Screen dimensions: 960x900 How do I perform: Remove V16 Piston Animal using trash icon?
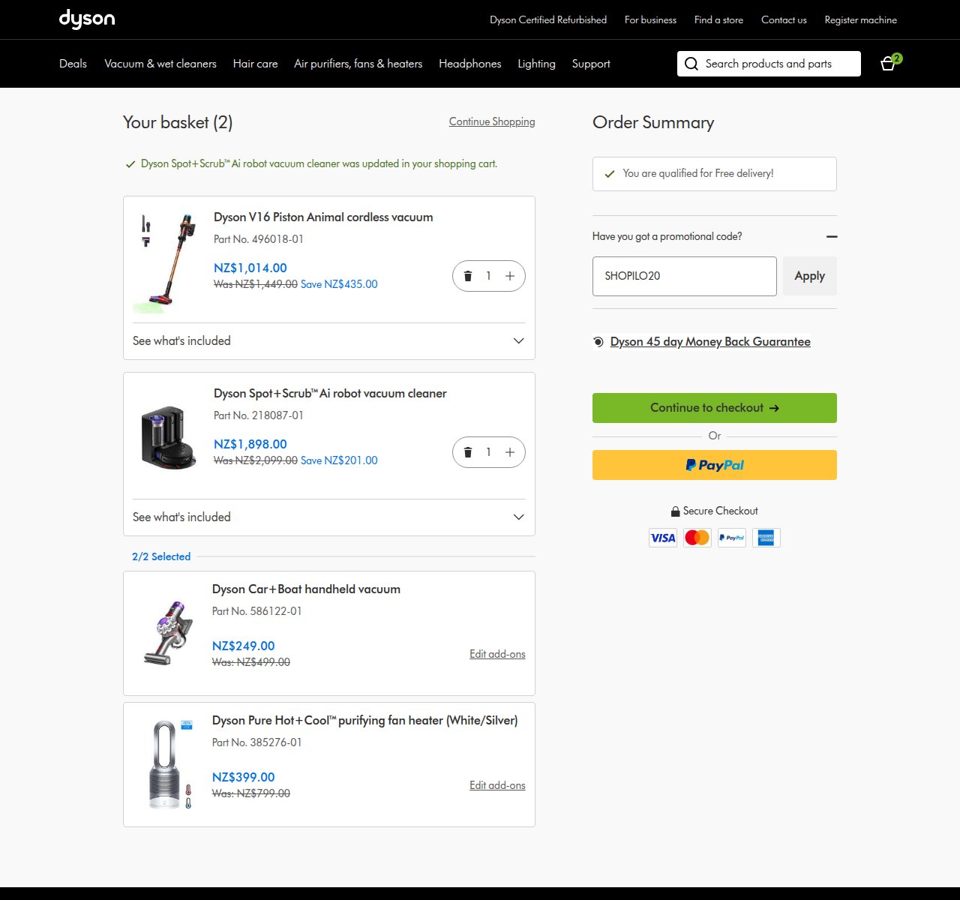click(x=468, y=276)
